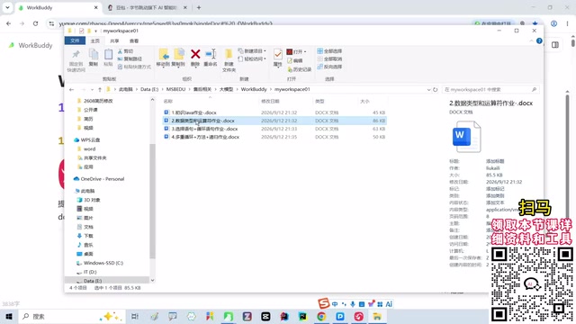Create a New folder (新建文件夹)
Image resolution: width=576 pixels, height=324 pixels.
229,60
